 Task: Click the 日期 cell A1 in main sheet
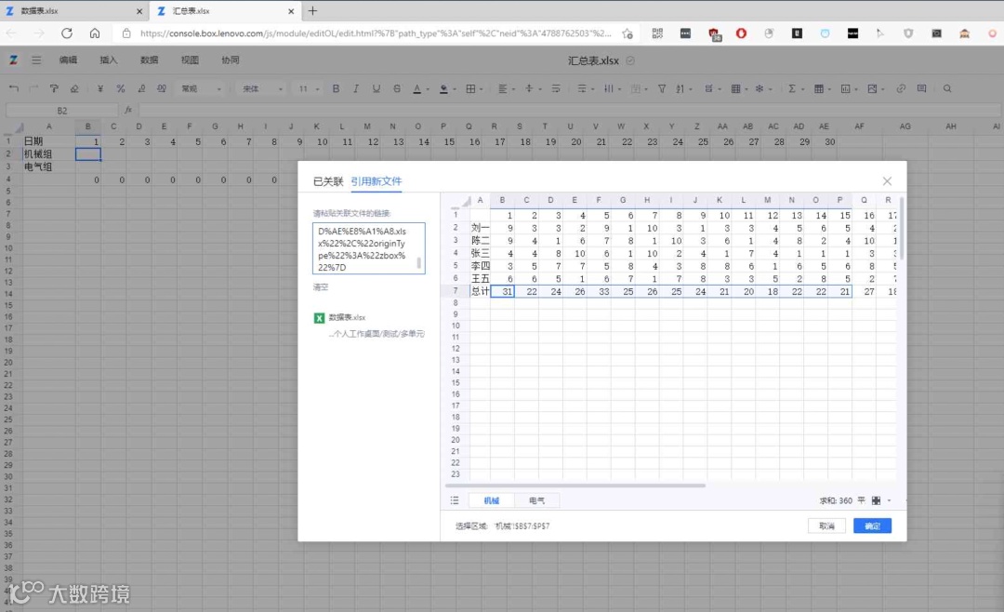[x=48, y=141]
